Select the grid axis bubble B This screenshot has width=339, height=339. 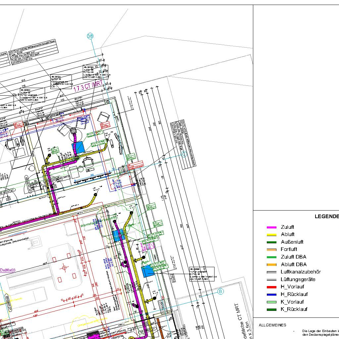click(220, 291)
